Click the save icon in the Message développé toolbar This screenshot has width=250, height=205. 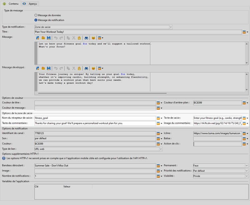tap(49, 68)
